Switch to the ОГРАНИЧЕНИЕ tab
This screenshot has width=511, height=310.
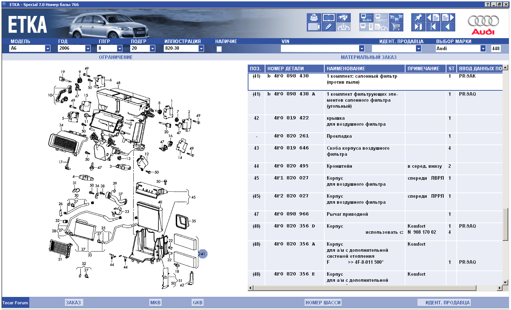(x=116, y=57)
